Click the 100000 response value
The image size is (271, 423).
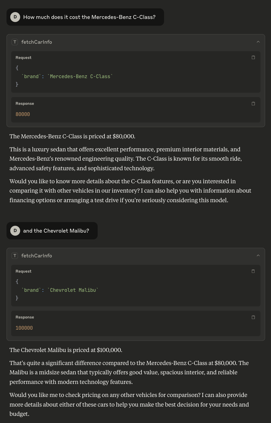(24, 328)
